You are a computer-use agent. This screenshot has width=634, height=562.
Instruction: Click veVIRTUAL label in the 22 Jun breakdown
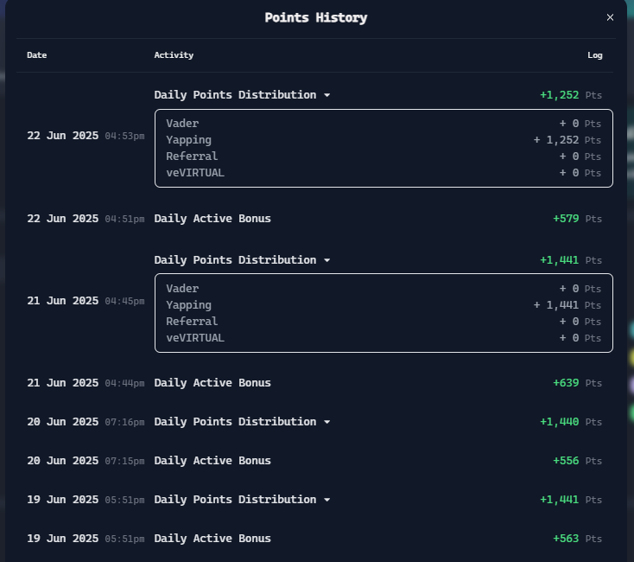point(195,173)
